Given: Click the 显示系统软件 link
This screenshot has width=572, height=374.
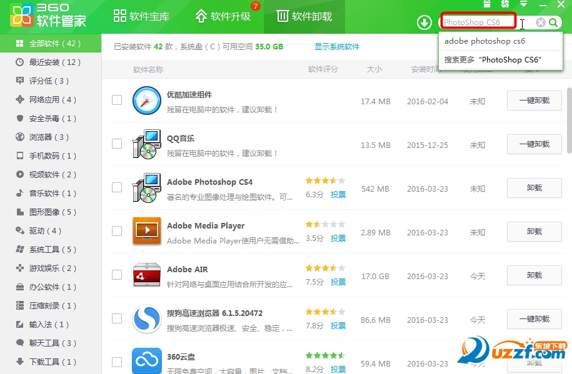Looking at the screenshot, I should click(x=337, y=47).
